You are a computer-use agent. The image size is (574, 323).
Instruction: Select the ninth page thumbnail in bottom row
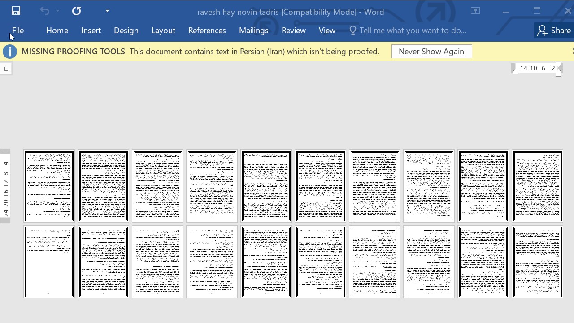click(483, 262)
